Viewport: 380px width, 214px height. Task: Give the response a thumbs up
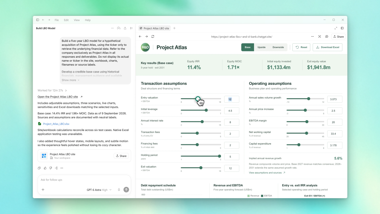click(45, 168)
